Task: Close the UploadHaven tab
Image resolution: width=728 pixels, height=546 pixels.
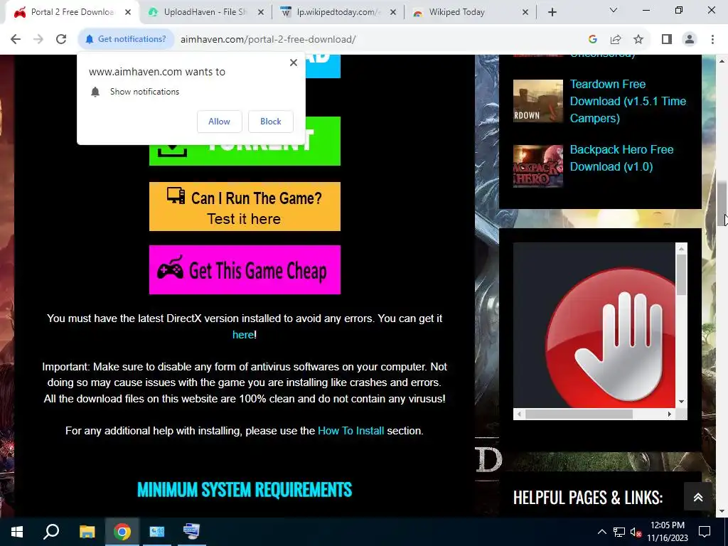Action: tap(261, 13)
